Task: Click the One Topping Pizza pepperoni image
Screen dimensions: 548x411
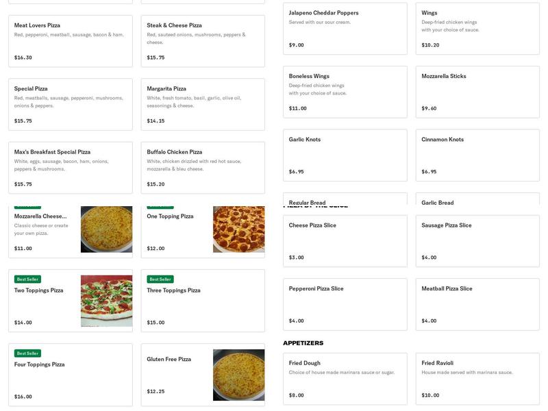Action: click(238, 229)
